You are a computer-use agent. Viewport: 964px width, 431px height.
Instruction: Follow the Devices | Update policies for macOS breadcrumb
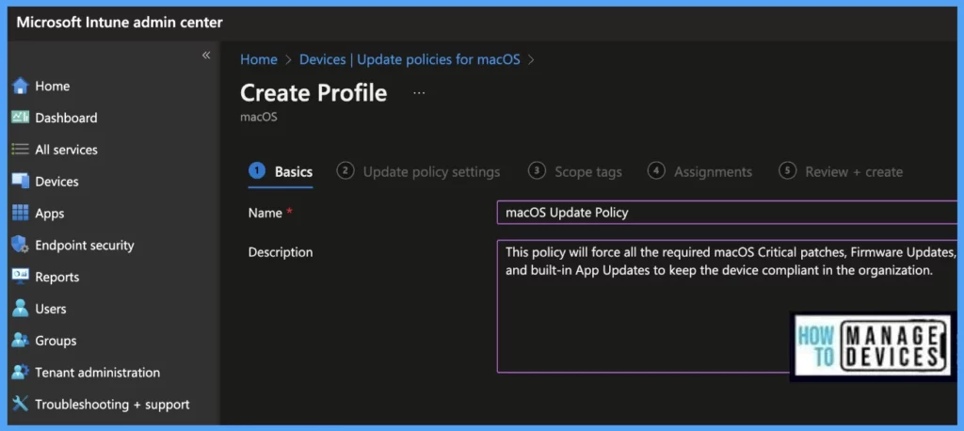[410, 59]
